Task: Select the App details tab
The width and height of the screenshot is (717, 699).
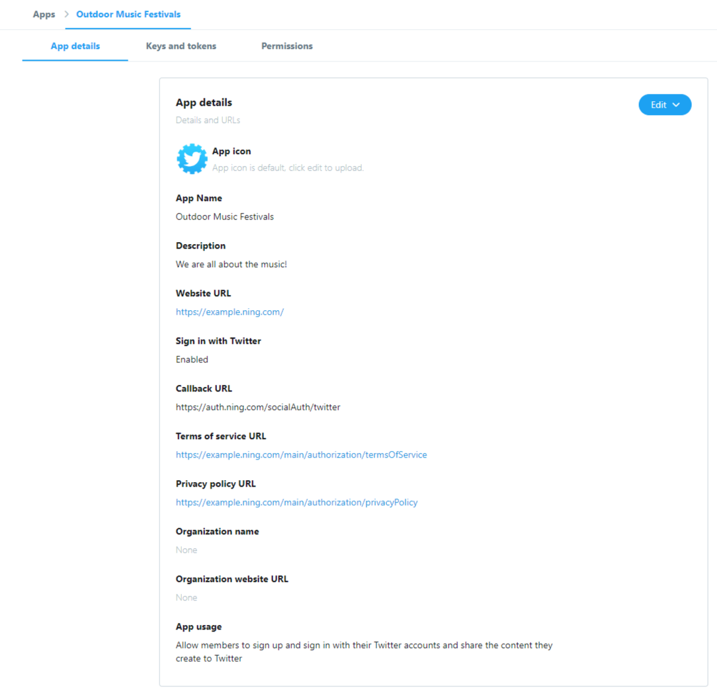Action: click(x=75, y=46)
